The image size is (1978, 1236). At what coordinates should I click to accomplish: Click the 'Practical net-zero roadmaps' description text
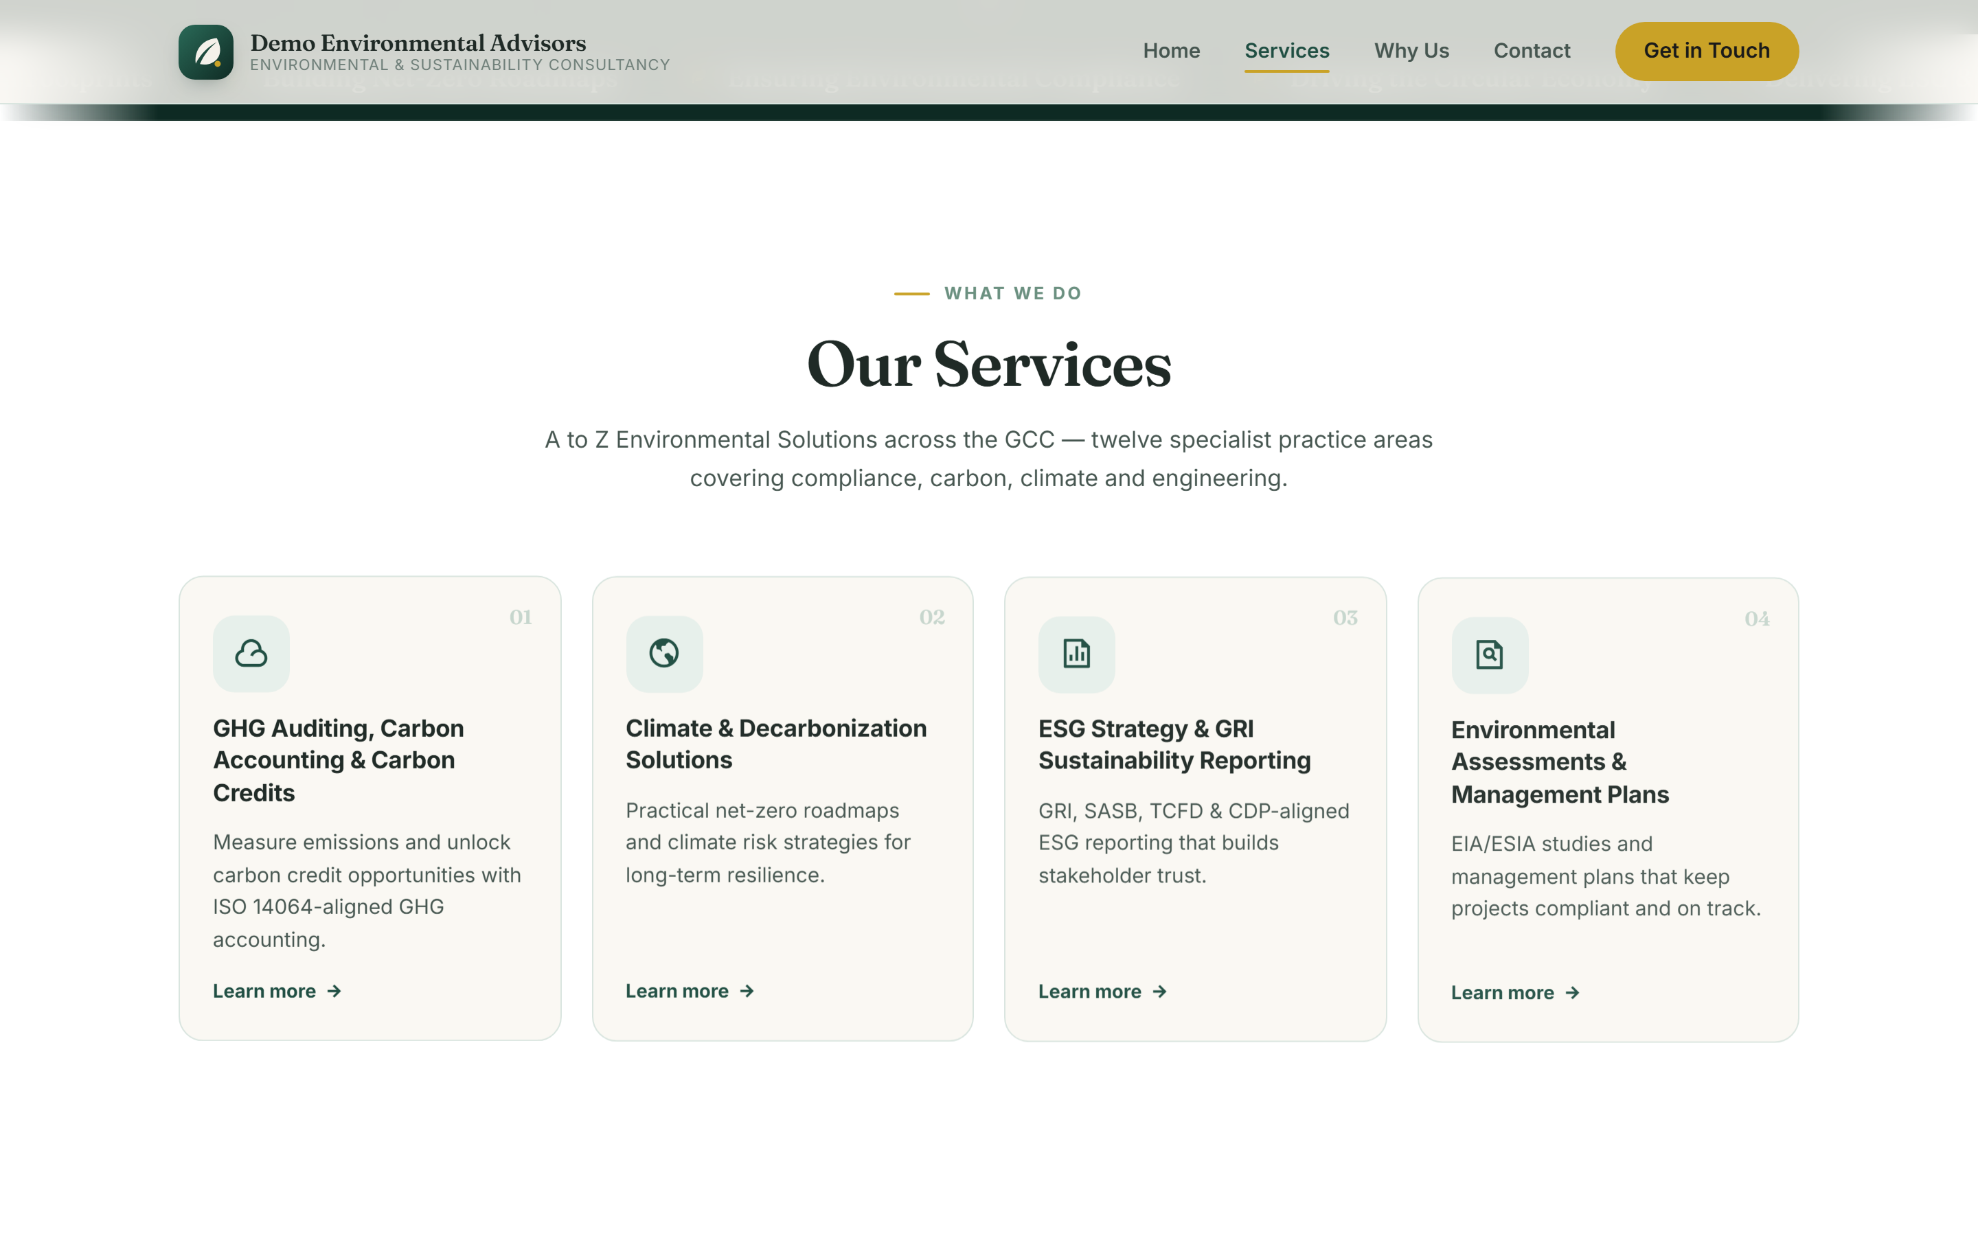(x=767, y=843)
